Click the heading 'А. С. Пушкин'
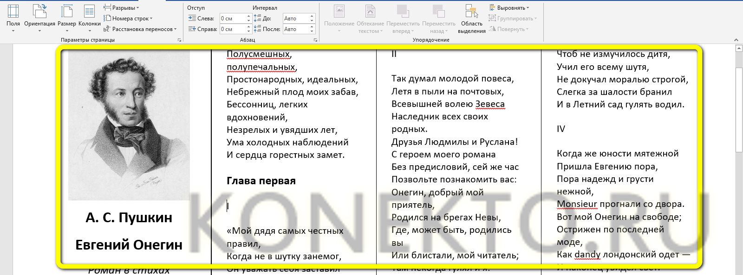Screen dimensions: 743x275 (129, 218)
